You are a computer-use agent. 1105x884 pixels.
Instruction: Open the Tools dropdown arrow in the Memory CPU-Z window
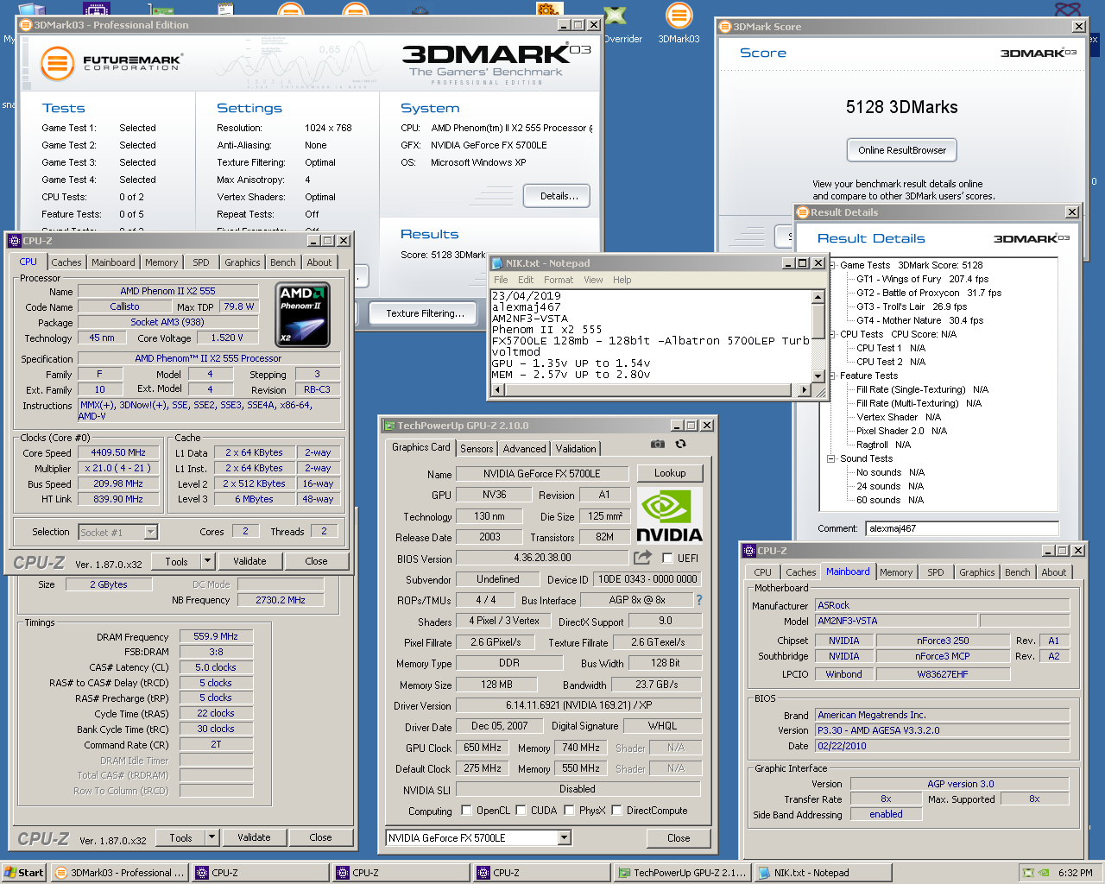[x=212, y=837]
